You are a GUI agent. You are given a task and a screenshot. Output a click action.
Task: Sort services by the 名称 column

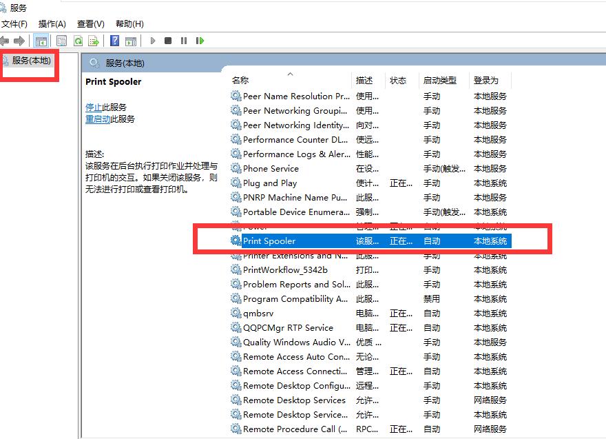(x=240, y=80)
